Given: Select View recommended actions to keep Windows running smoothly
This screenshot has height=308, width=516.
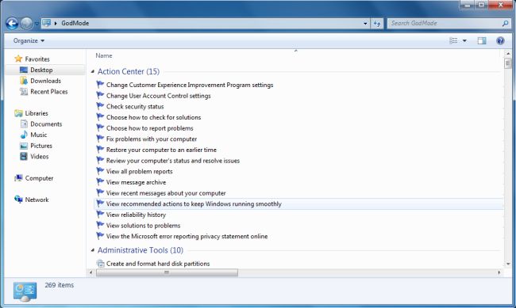Looking at the screenshot, I should pyautogui.click(x=194, y=204).
